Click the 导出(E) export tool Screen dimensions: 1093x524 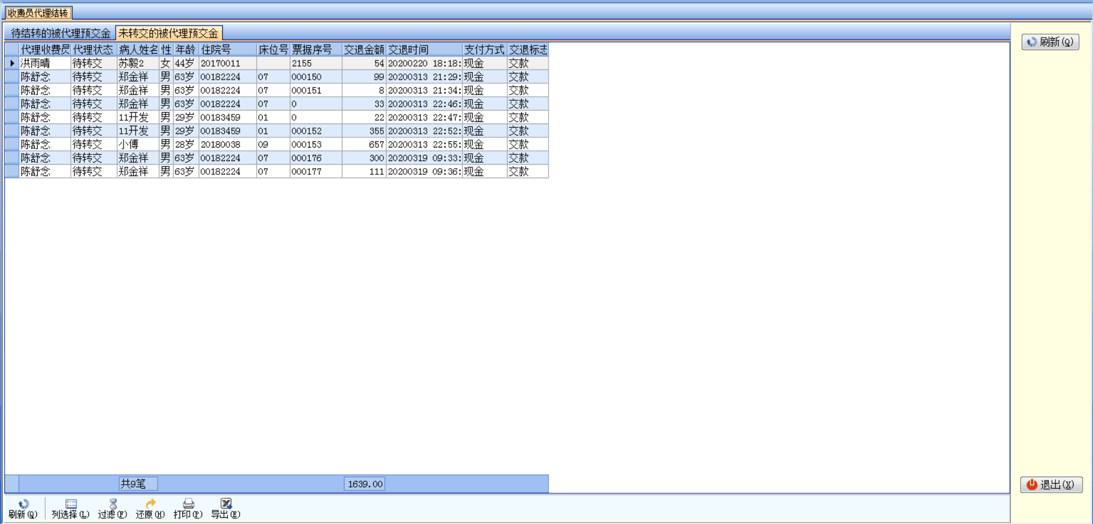click(226, 509)
